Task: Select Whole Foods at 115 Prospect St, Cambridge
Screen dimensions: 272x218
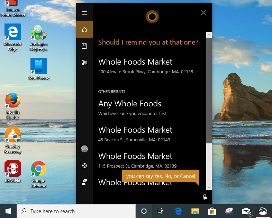Action: [137, 160]
